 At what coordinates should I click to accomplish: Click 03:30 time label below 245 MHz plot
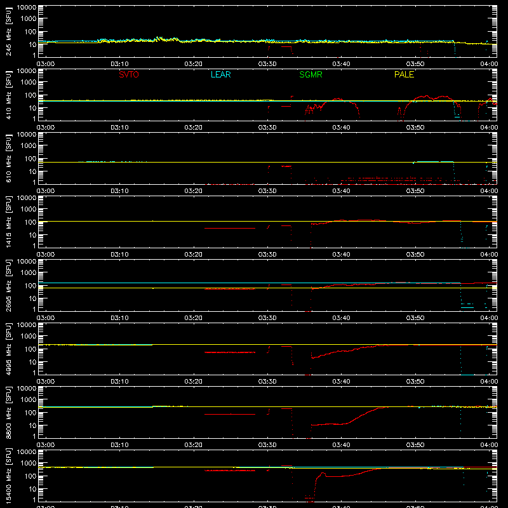[x=267, y=64]
